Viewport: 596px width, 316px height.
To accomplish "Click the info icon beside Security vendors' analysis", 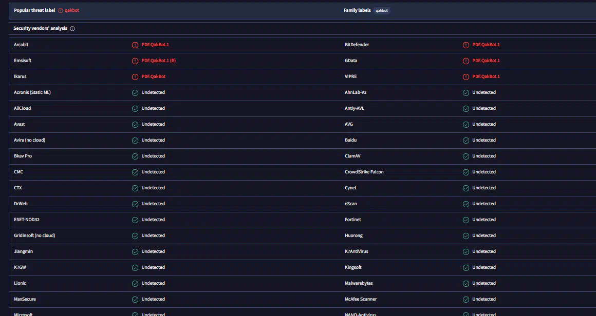I will coord(72,29).
